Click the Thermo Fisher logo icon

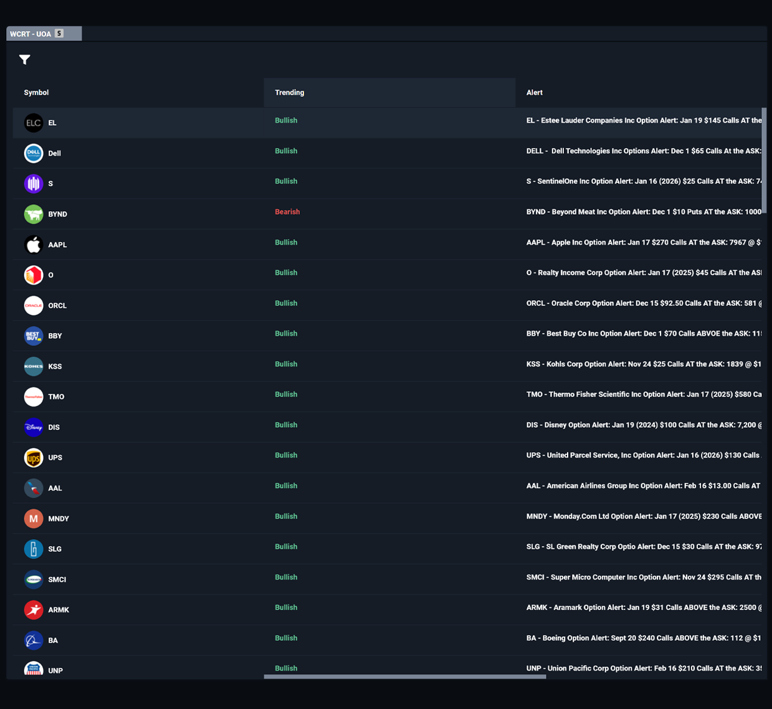click(x=34, y=397)
